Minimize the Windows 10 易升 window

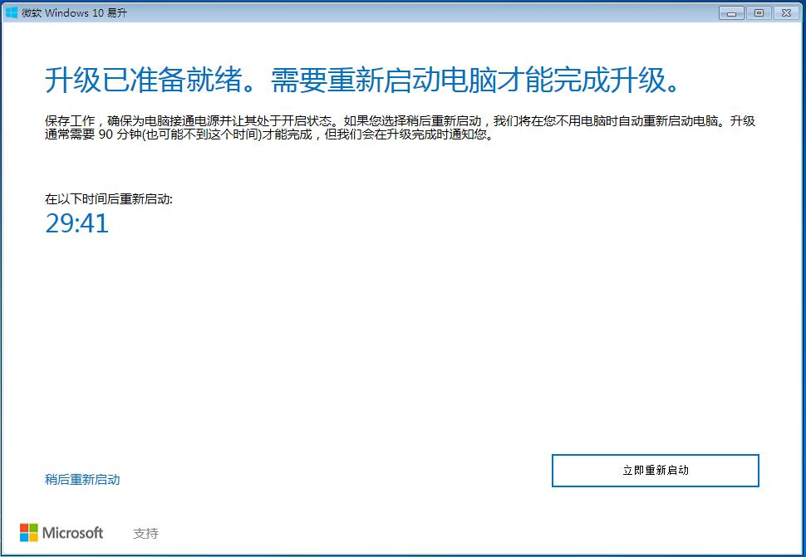click(x=732, y=12)
